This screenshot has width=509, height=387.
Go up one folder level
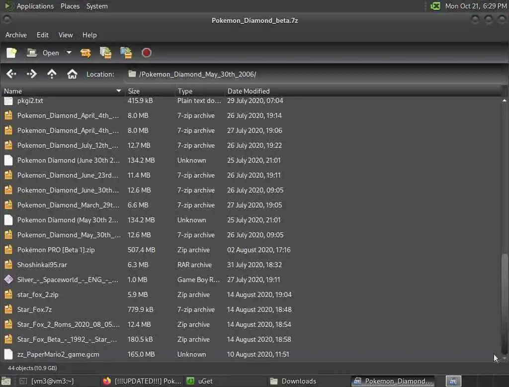[52, 74]
